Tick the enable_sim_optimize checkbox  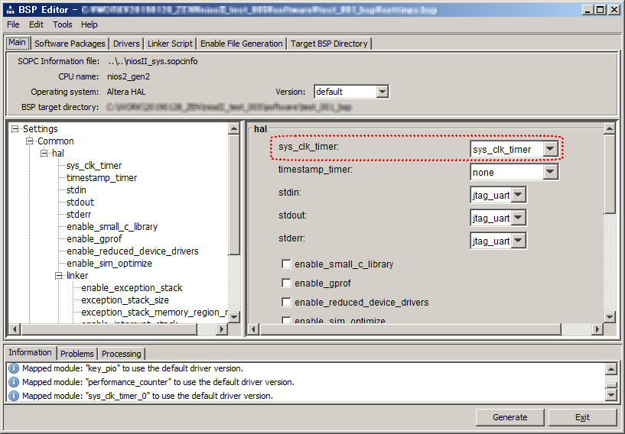click(286, 319)
